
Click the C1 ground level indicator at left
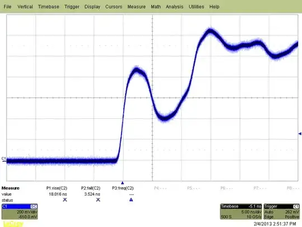click(x=4, y=159)
